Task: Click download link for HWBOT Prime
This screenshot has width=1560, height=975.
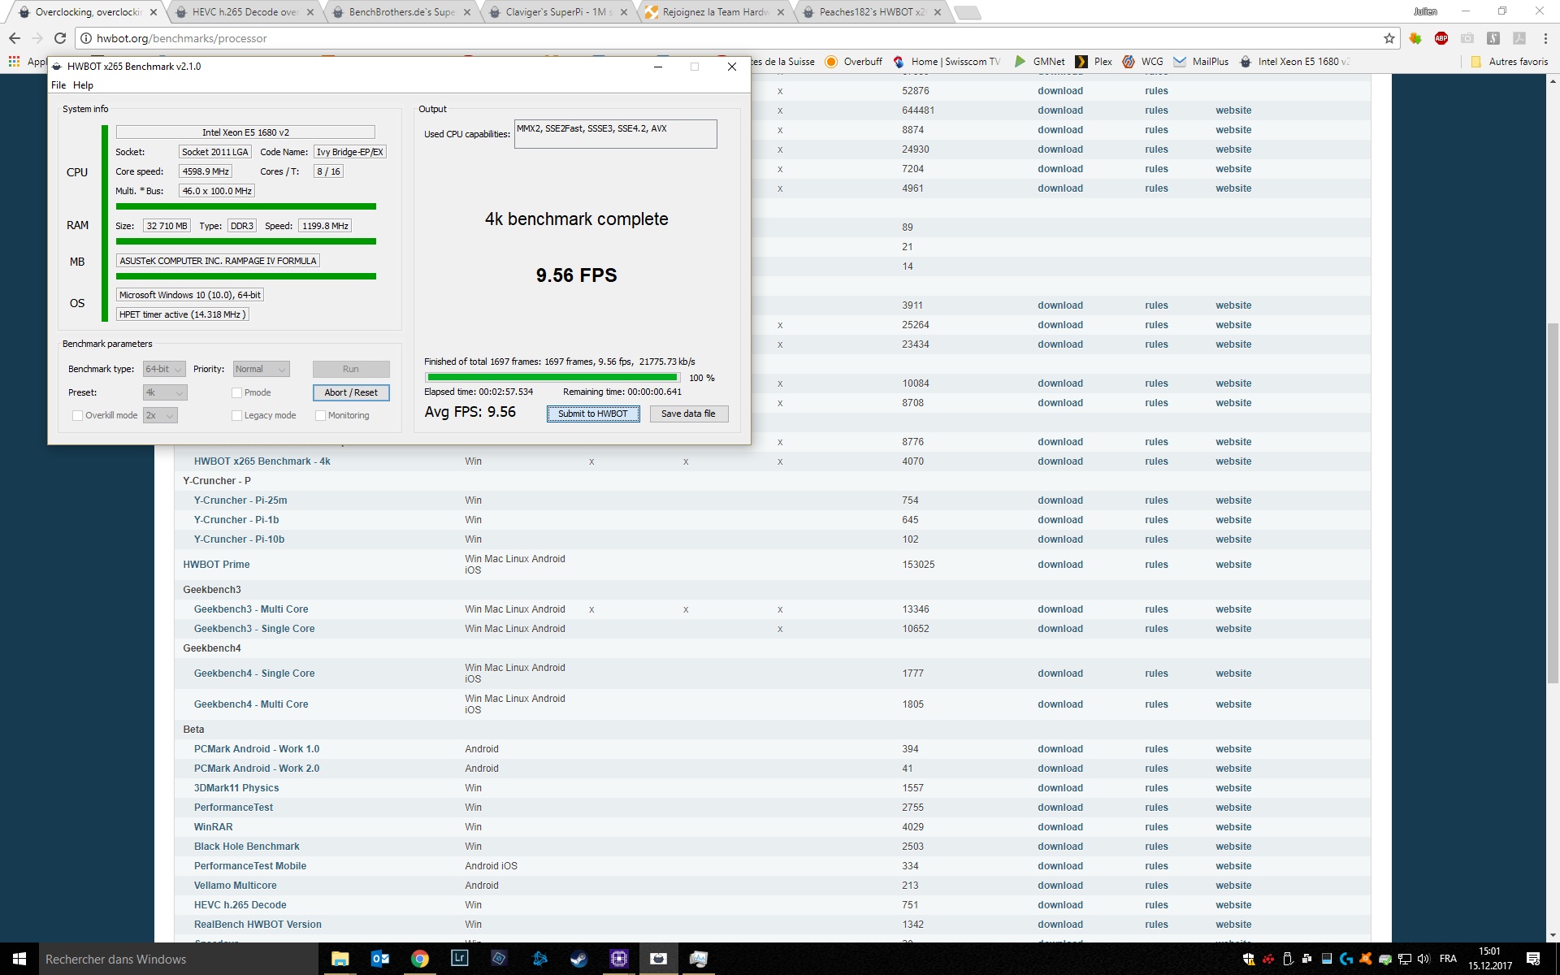Action: point(1059,565)
